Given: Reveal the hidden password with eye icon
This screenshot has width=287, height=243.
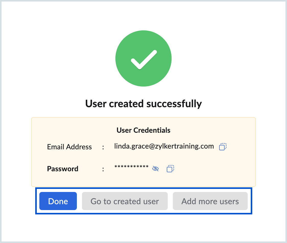Looking at the screenshot, I should click(155, 169).
